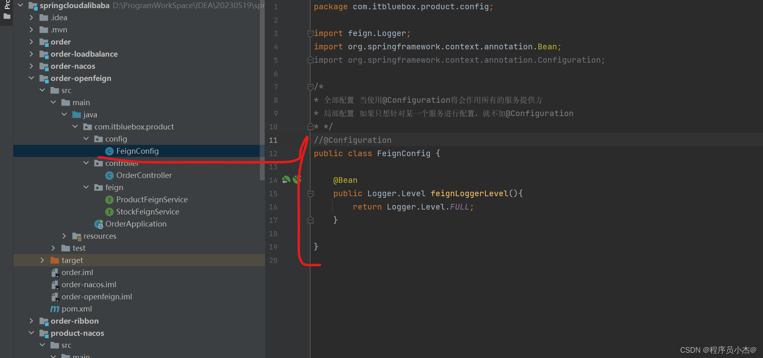Select the src folder under product-nacos

coord(66,345)
